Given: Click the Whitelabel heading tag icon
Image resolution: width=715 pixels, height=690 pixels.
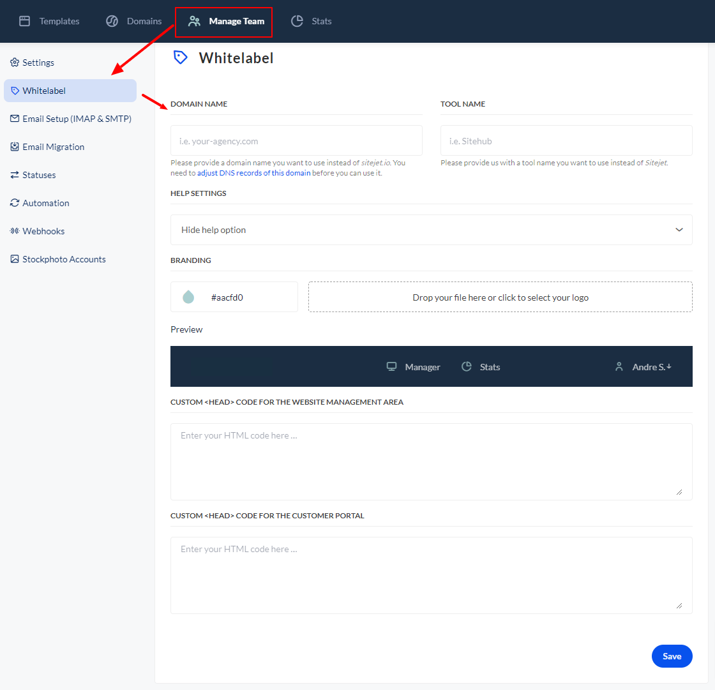Looking at the screenshot, I should pos(181,57).
